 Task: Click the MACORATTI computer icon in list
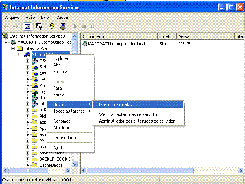point(84,44)
